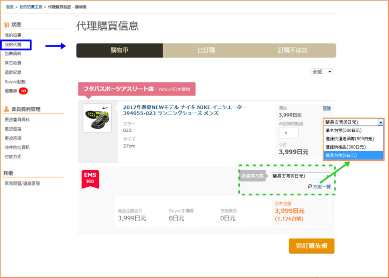Screen dimensions: 389x278
Task: Click the 27cm size value text
Action: pos(129,146)
